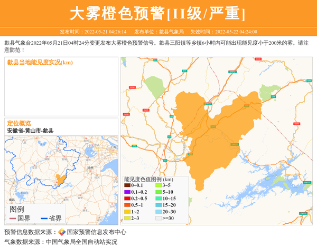
Task: Click the light green 3~5 legend swatch
Action: pos(158,185)
